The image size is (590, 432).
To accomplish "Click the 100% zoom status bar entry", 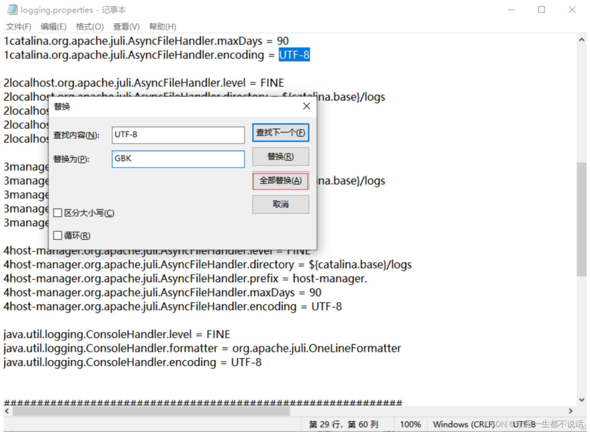I will click(x=410, y=424).
